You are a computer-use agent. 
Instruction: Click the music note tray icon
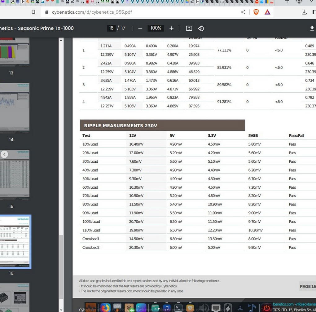pyautogui.click(x=252, y=308)
